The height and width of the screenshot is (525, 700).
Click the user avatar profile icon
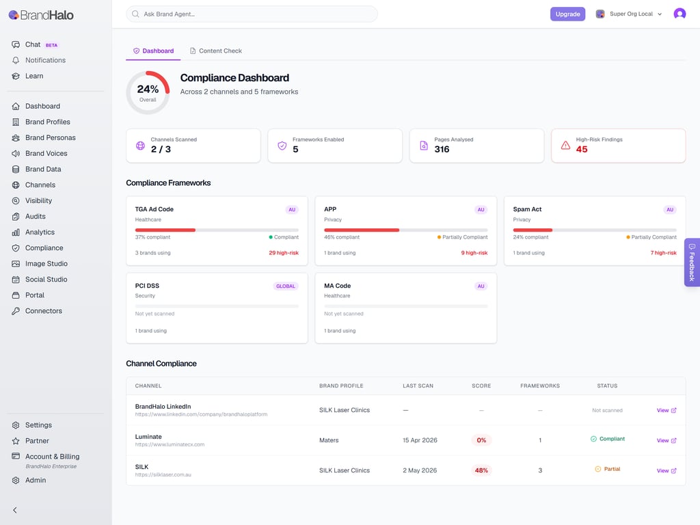[x=679, y=14]
